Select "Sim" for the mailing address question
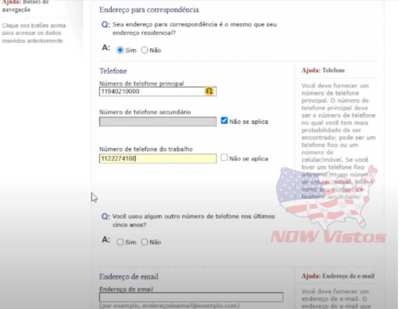The width and height of the screenshot is (399, 309). click(119, 50)
